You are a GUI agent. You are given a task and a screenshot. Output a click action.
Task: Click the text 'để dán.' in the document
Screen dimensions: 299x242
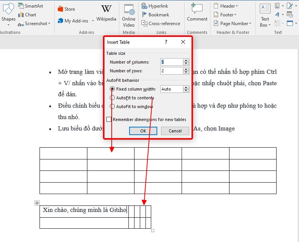[67, 94]
